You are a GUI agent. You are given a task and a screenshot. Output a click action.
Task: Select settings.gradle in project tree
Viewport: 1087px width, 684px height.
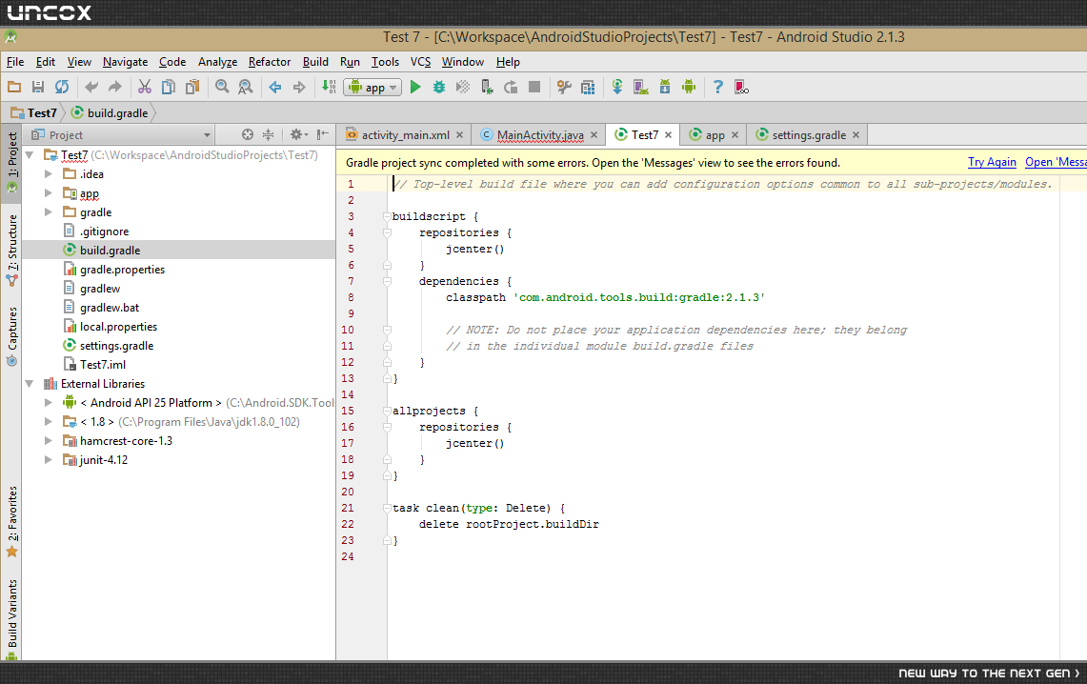click(x=116, y=346)
